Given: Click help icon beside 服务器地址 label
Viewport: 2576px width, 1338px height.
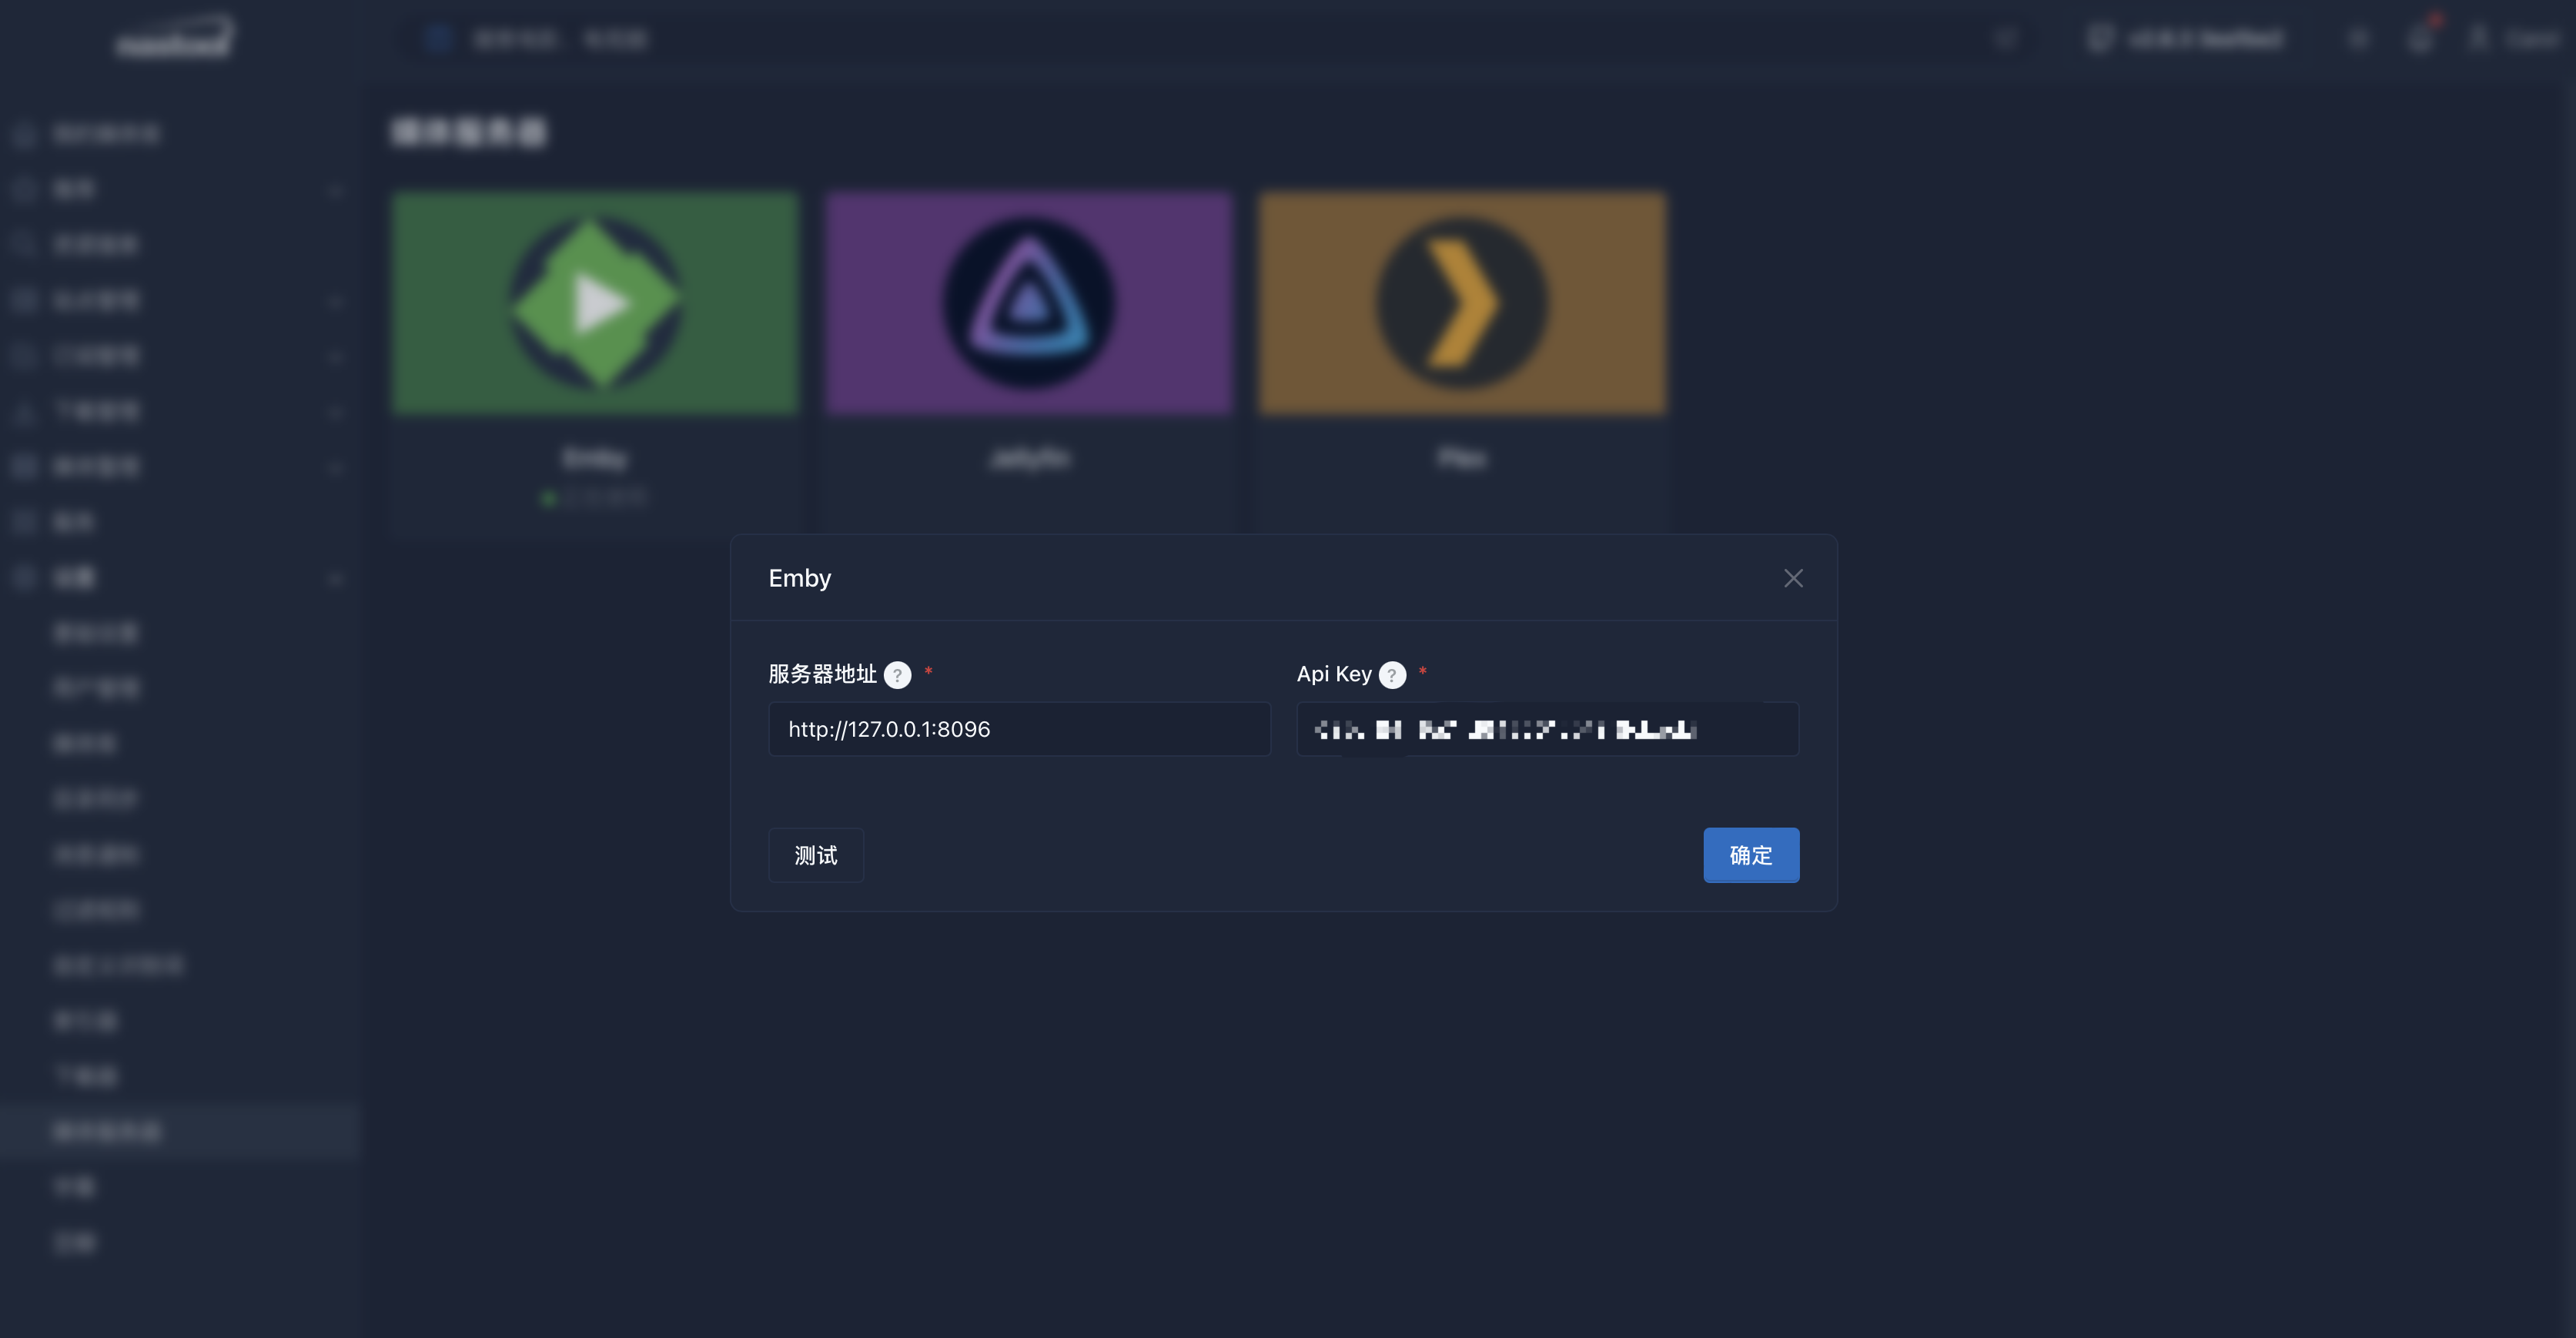Looking at the screenshot, I should [897, 675].
